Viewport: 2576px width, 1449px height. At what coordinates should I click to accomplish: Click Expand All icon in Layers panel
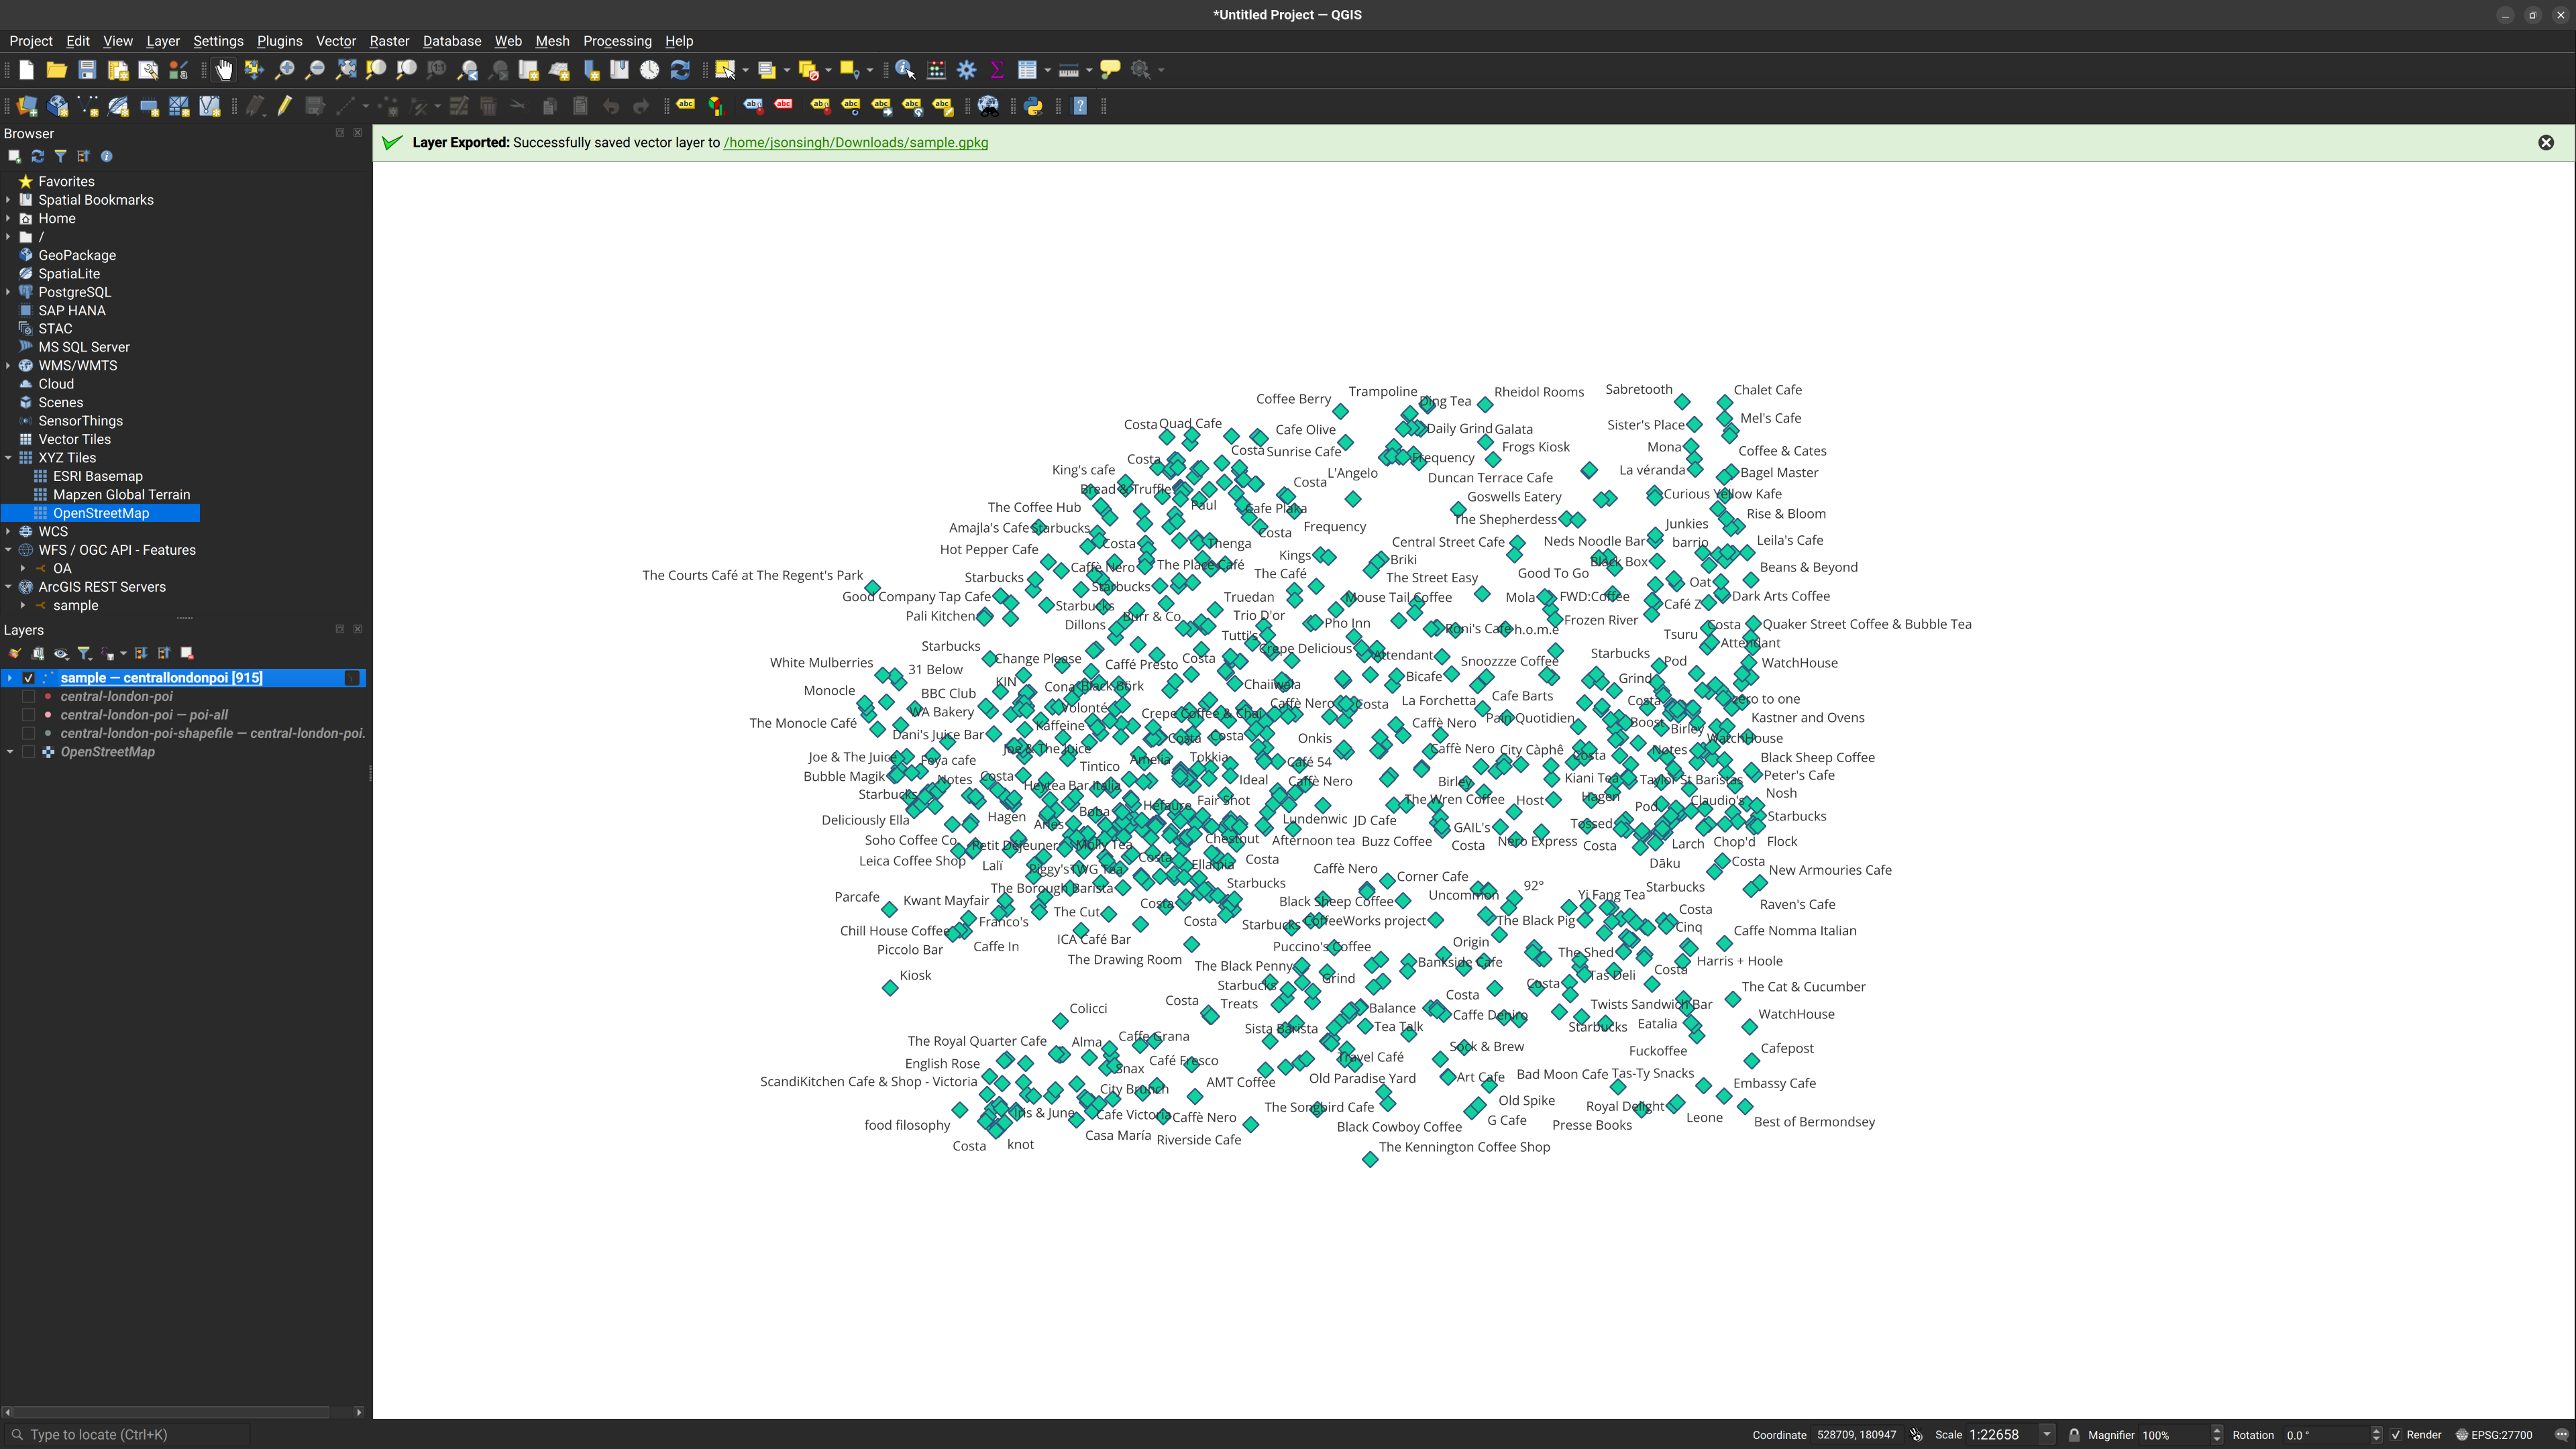141,654
